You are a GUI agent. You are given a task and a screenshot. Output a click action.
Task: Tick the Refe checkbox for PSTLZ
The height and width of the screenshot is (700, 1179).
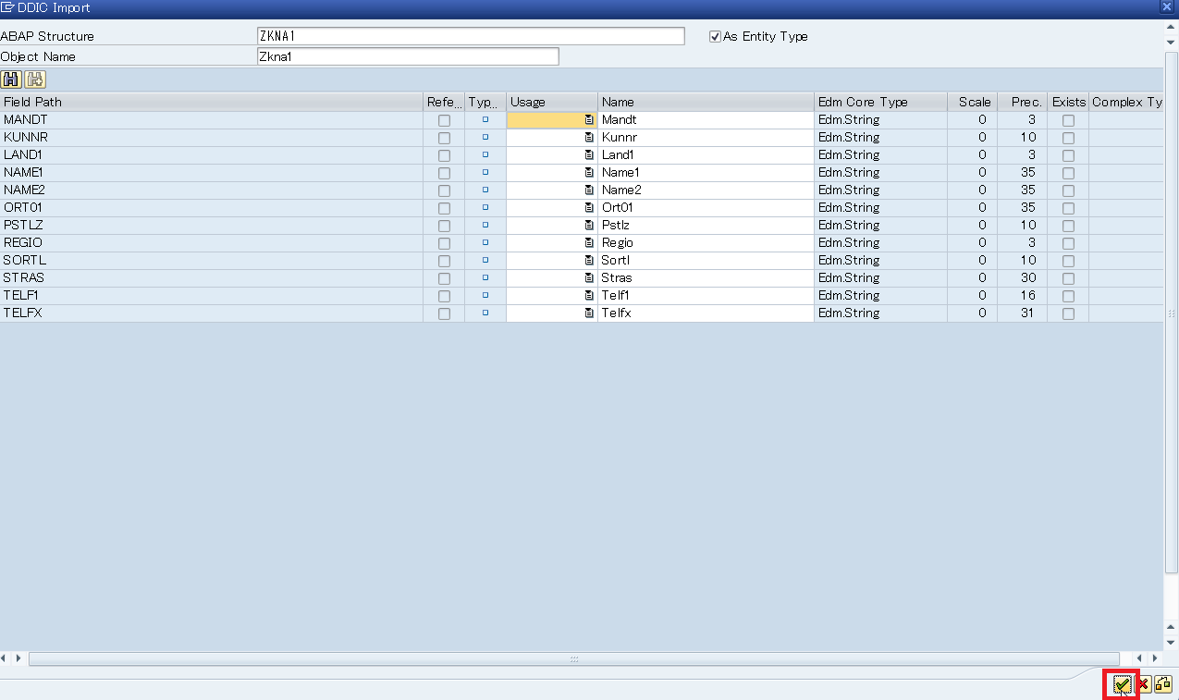point(445,226)
